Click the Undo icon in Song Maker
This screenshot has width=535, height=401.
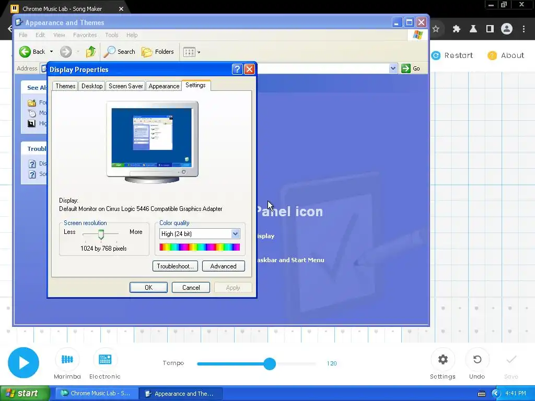[477, 359]
